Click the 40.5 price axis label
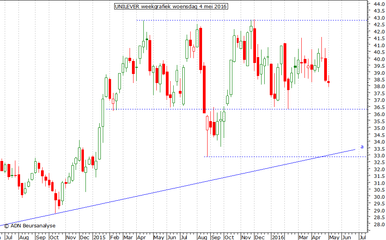This screenshot has width=386, height=240. (x=379, y=52)
